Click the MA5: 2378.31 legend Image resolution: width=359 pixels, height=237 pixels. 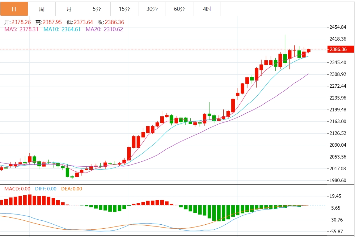tap(21, 29)
